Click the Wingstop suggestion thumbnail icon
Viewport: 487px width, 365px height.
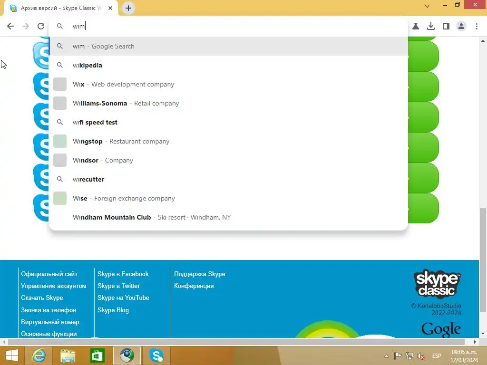click(x=60, y=141)
